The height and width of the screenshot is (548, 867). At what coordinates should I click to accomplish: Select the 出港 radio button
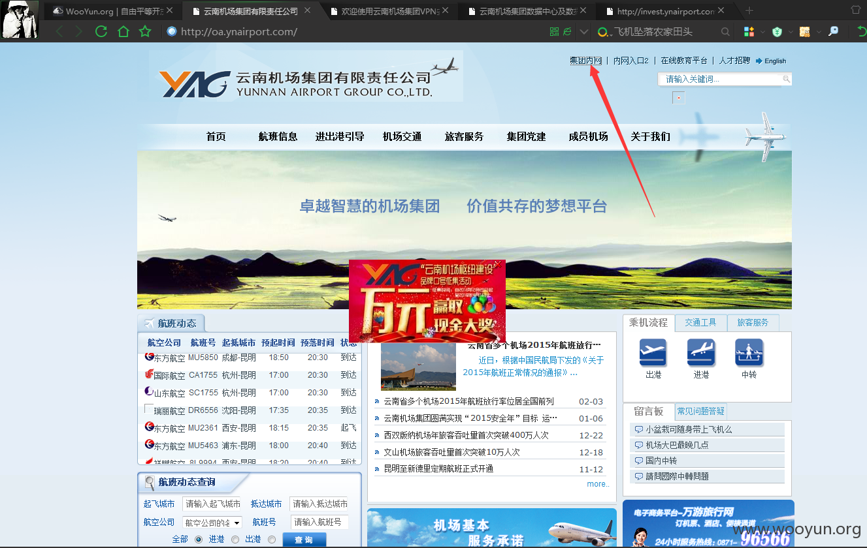click(x=271, y=539)
